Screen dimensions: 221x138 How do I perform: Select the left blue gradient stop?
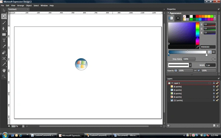pos(169,55)
